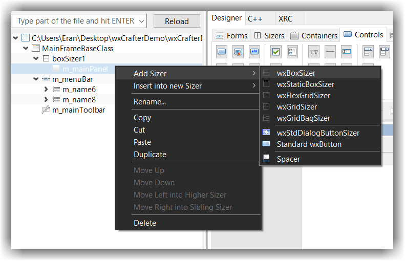
Task: Click Rename... in the context menu
Action: pos(150,102)
